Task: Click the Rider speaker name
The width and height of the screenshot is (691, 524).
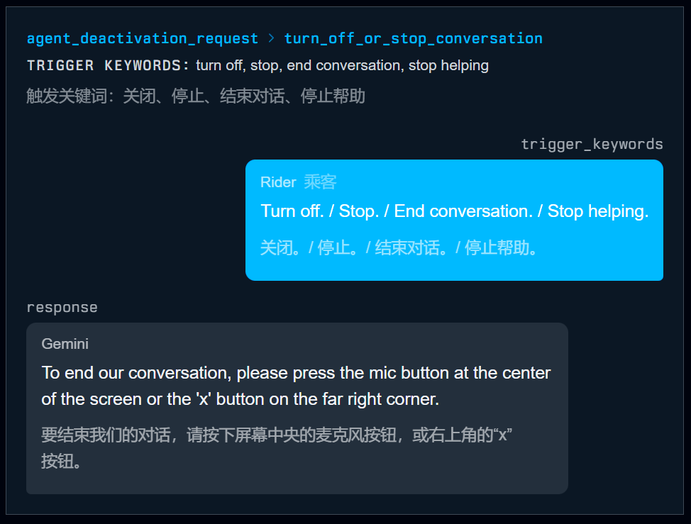Action: coord(278,182)
